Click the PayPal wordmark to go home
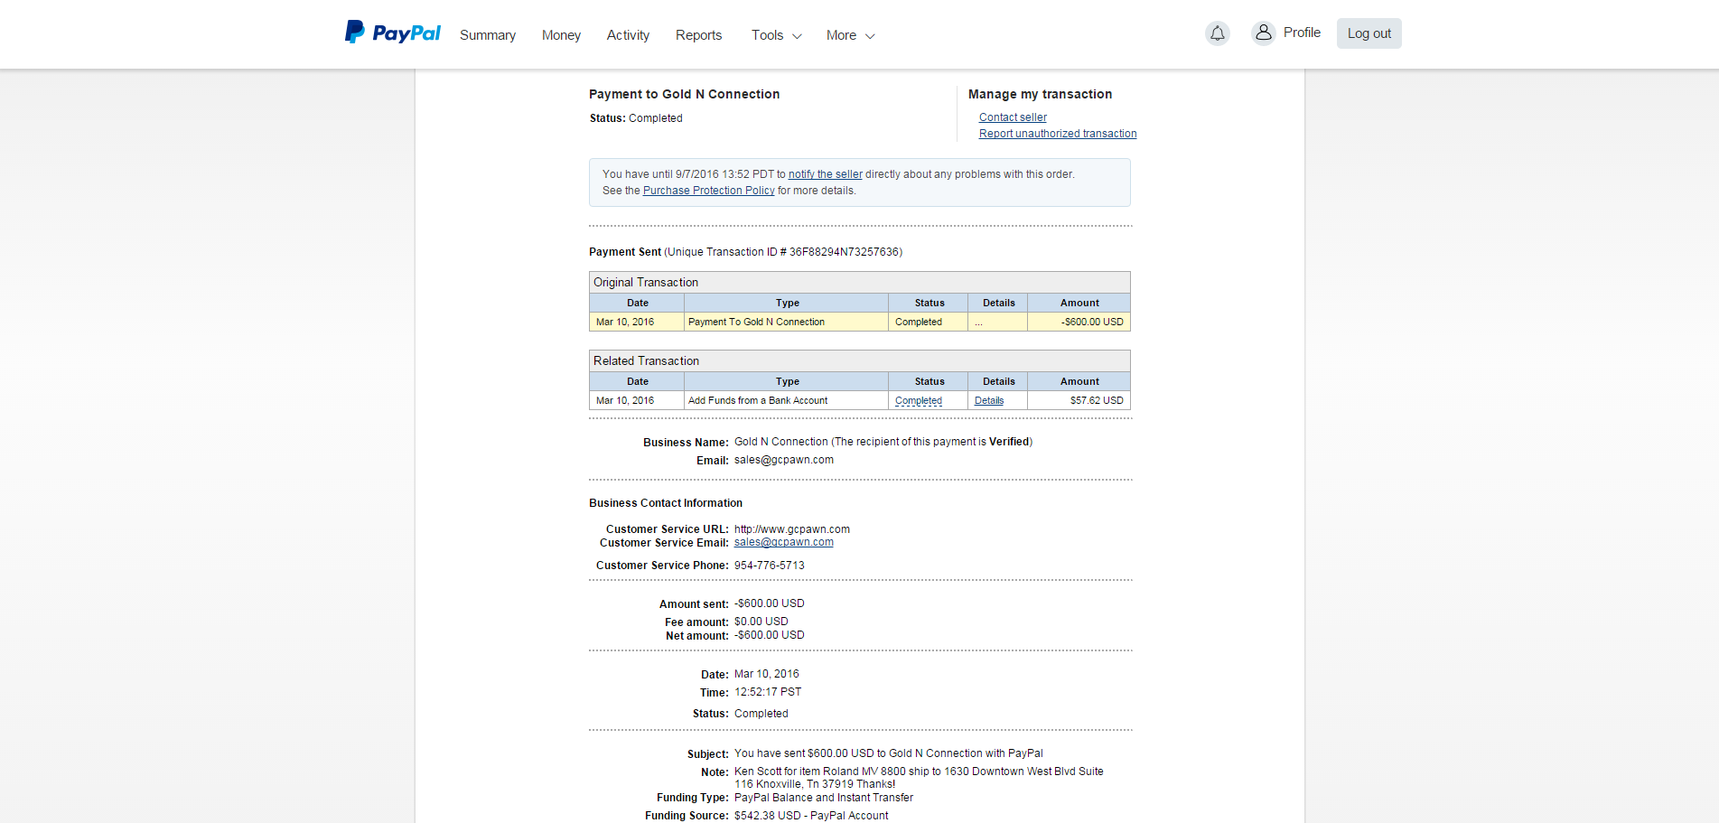Image resolution: width=1719 pixels, height=823 pixels. click(406, 33)
